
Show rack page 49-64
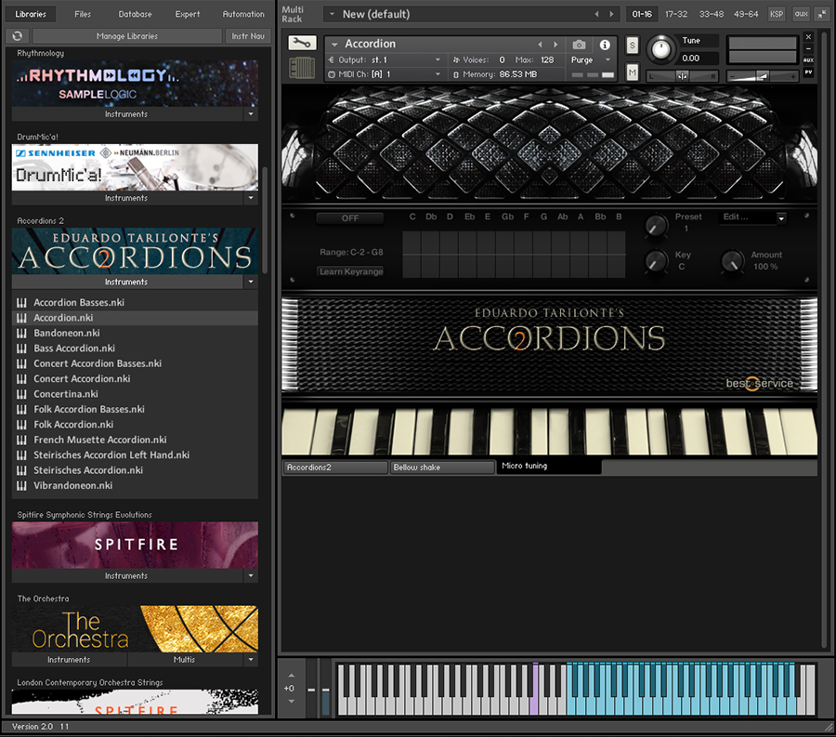tap(746, 14)
